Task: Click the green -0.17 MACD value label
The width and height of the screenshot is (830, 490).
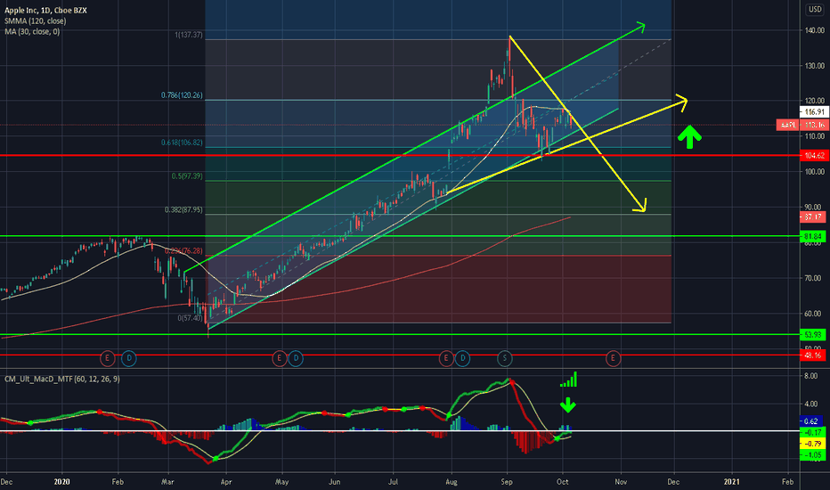Action: 811,432
